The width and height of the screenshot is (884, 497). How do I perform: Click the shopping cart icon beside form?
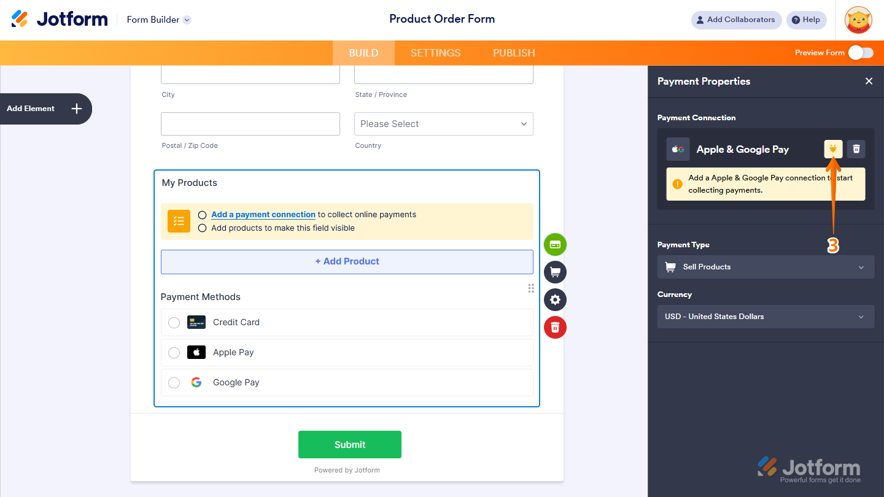(x=555, y=272)
